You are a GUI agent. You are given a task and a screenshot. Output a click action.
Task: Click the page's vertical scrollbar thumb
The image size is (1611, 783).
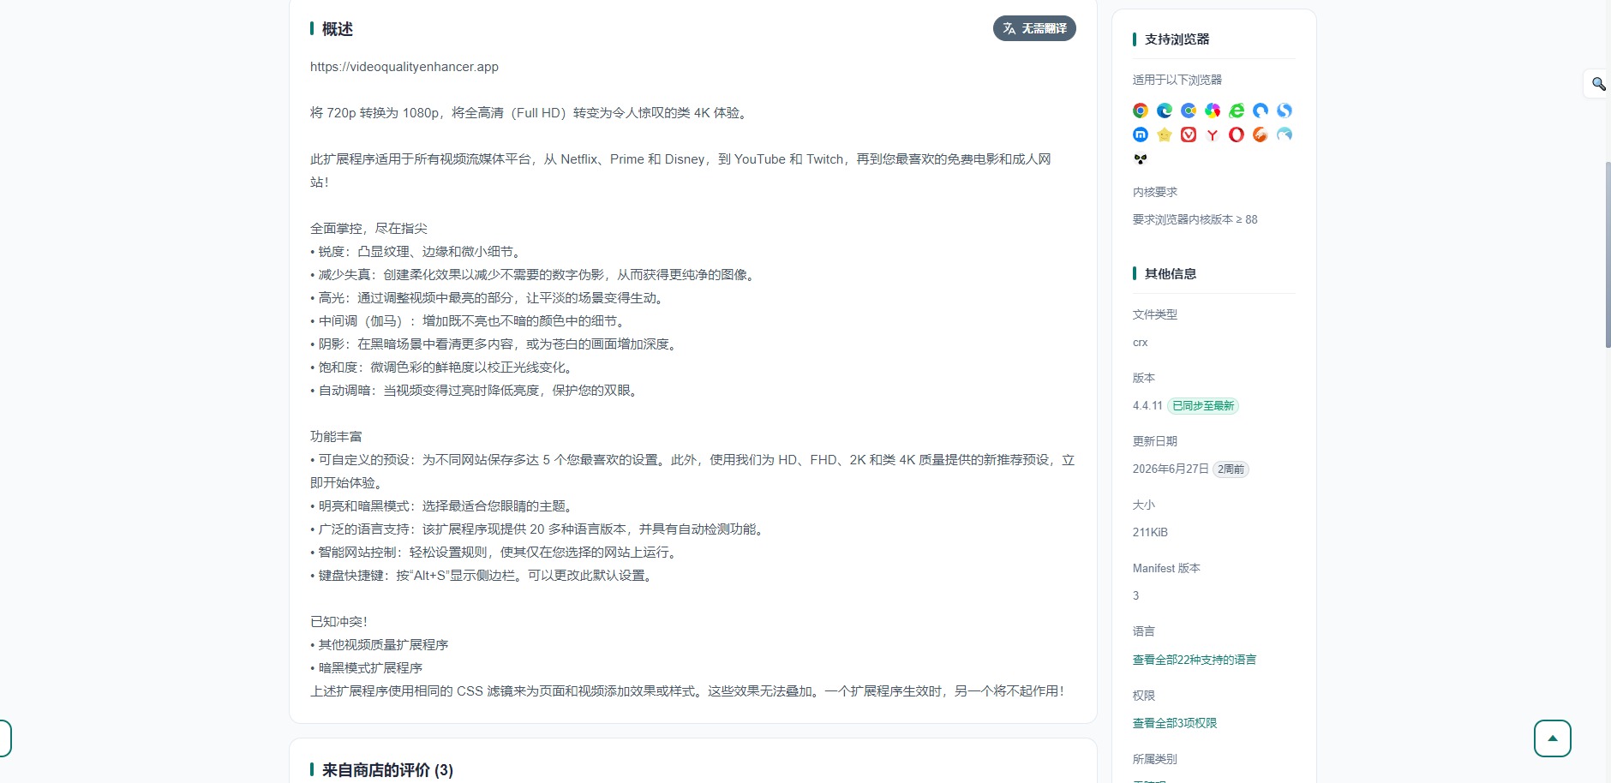click(1608, 254)
